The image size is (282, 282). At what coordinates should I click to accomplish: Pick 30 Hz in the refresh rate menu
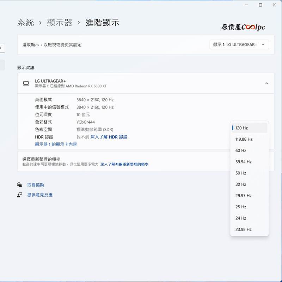pyautogui.click(x=249, y=184)
